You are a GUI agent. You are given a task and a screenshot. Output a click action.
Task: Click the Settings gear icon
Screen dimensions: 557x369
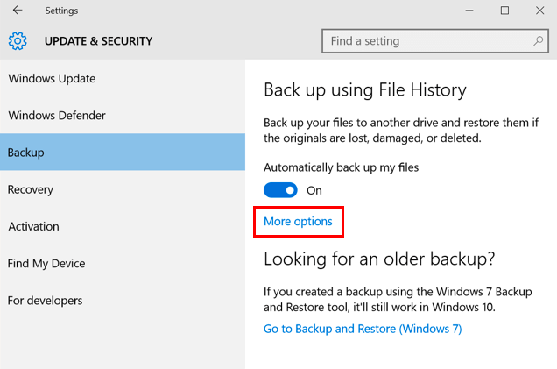[x=18, y=41]
